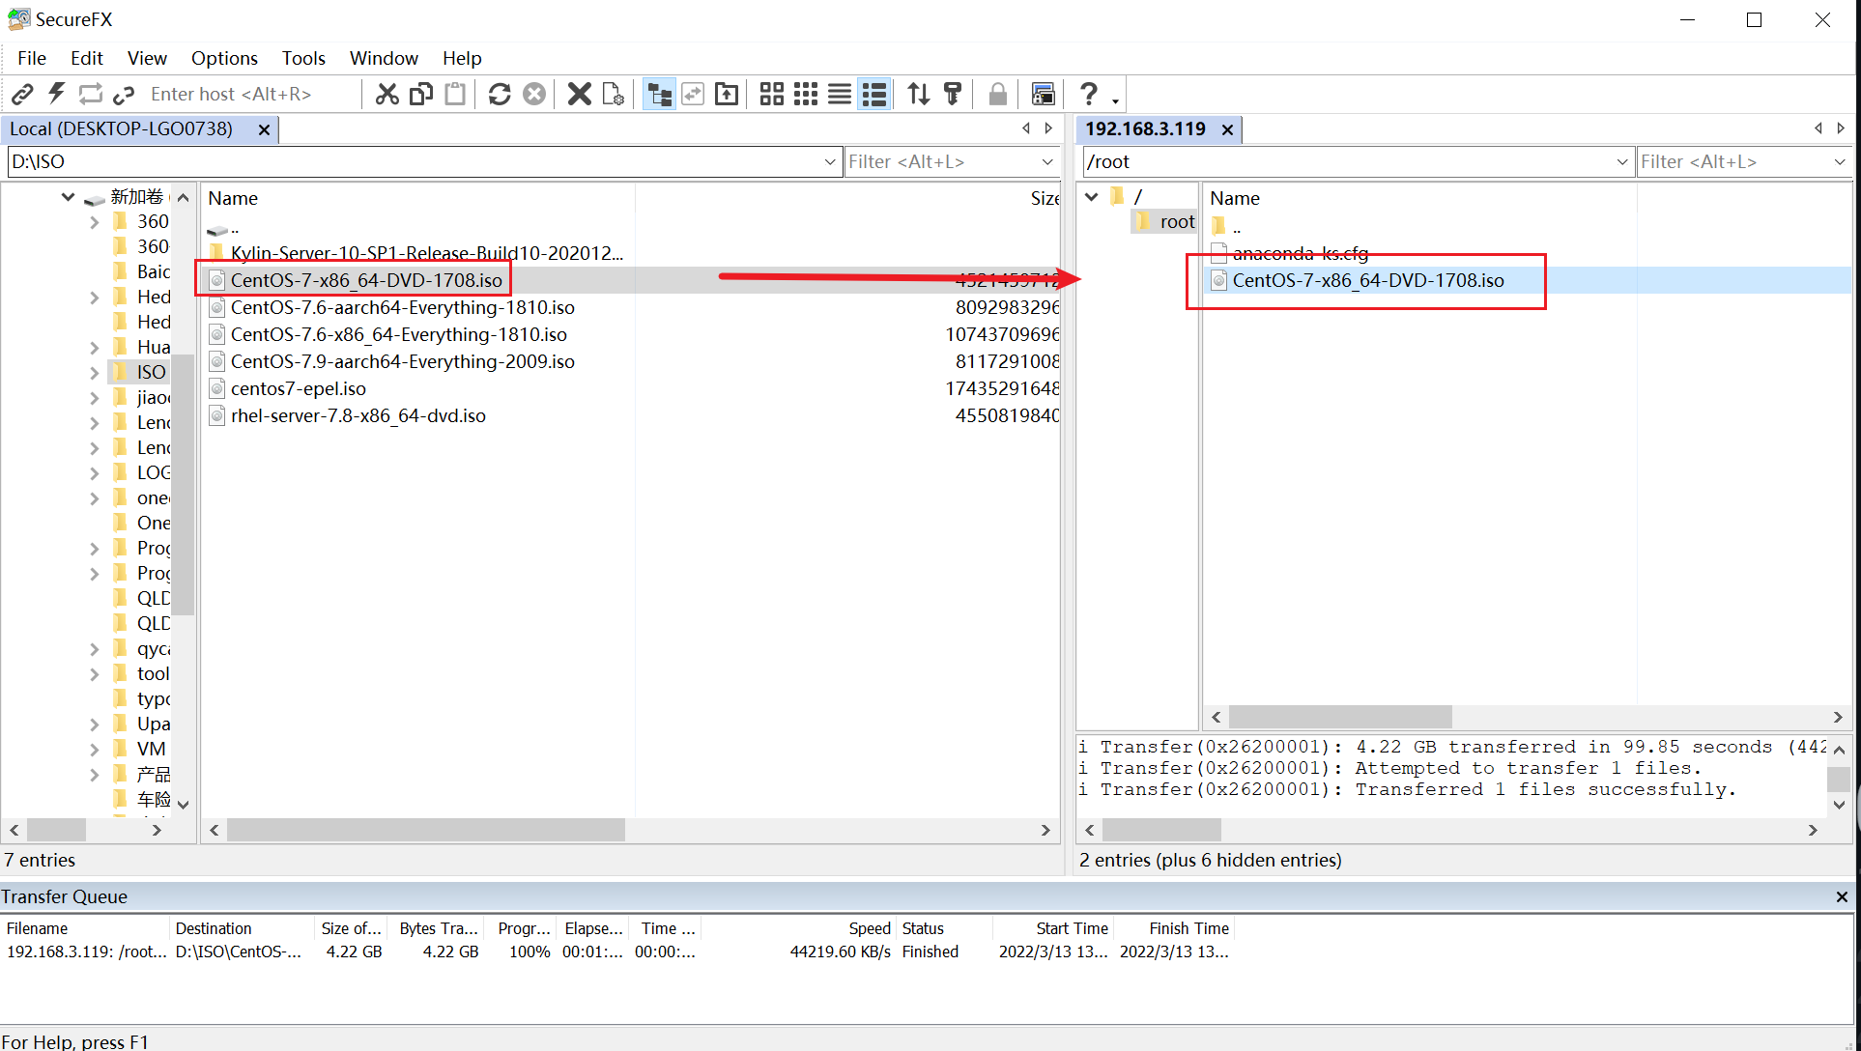Viewport: 1861px width, 1051px height.
Task: Select centos7-epel.iso in local list
Action: pyautogui.click(x=298, y=388)
